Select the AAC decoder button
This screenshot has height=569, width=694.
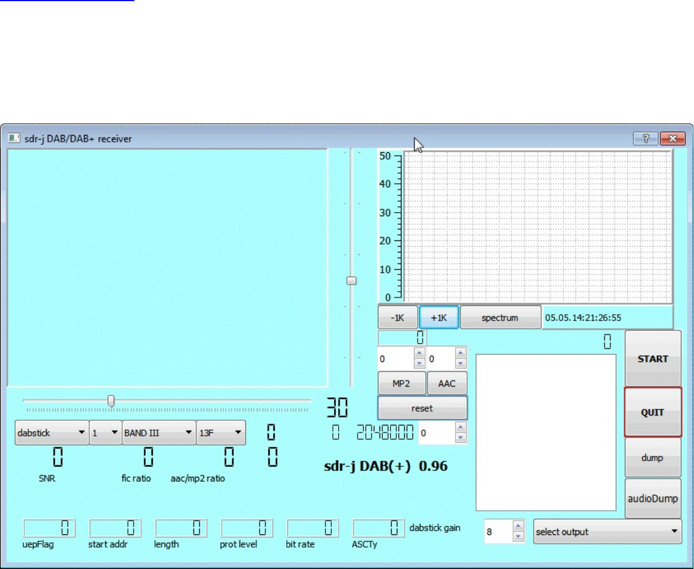tap(447, 383)
